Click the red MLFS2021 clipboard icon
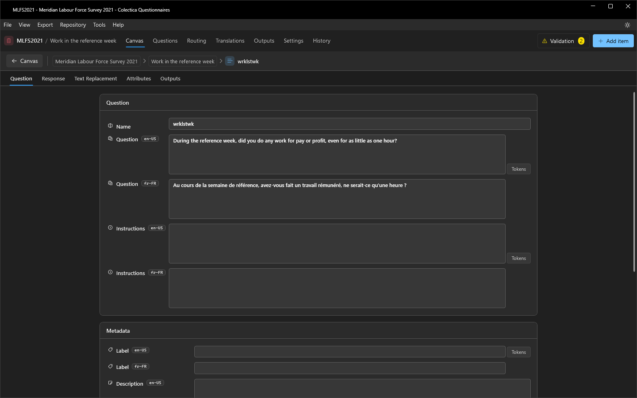Image resolution: width=637 pixels, height=398 pixels. (9, 41)
